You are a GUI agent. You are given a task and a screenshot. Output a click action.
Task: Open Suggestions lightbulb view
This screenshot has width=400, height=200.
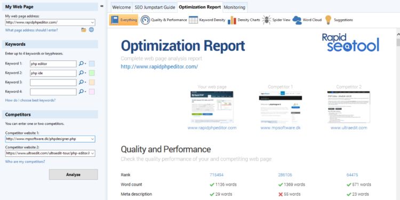coord(339,20)
